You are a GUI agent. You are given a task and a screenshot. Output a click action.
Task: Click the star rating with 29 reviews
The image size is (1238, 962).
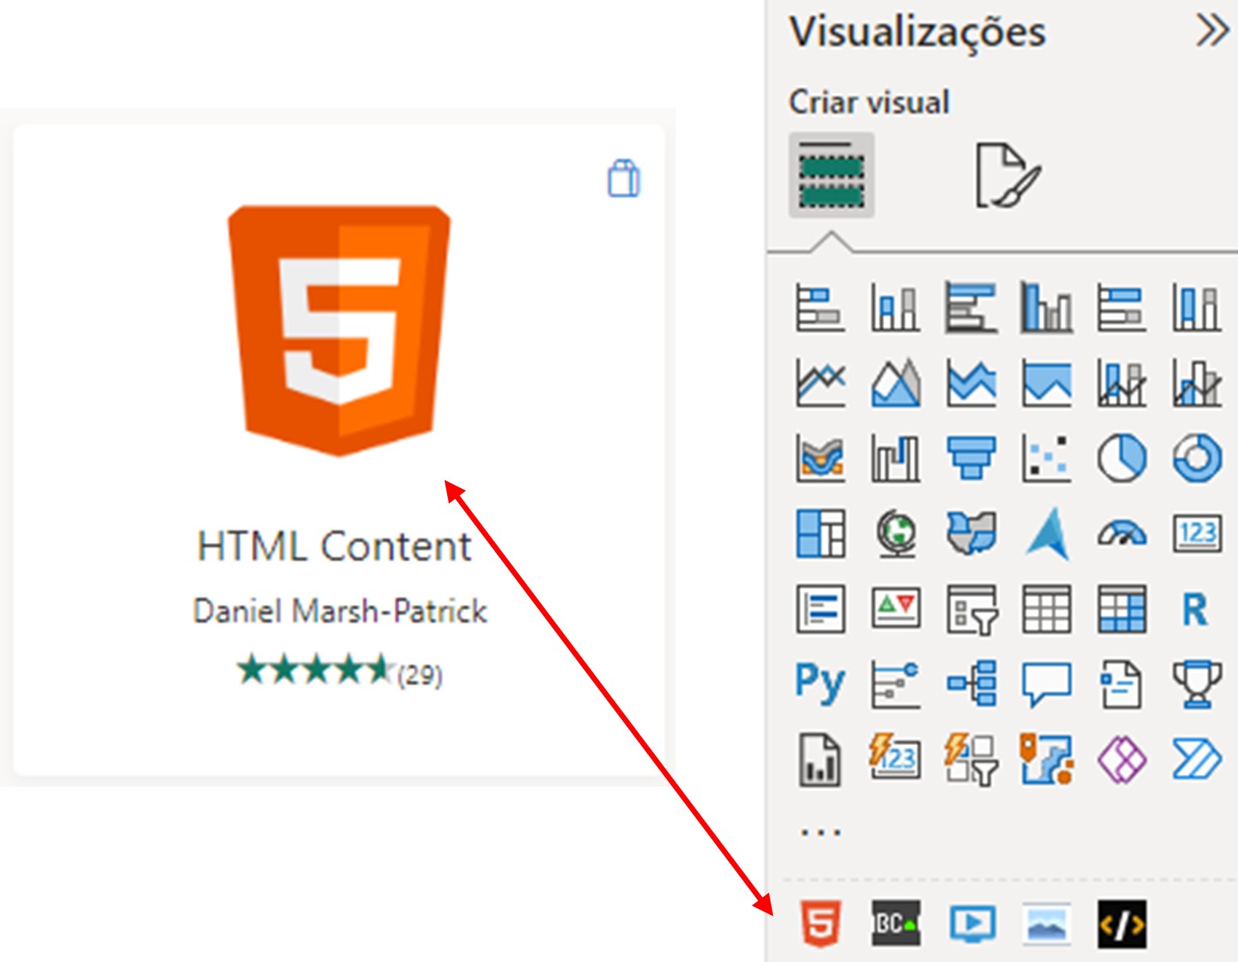pos(340,671)
